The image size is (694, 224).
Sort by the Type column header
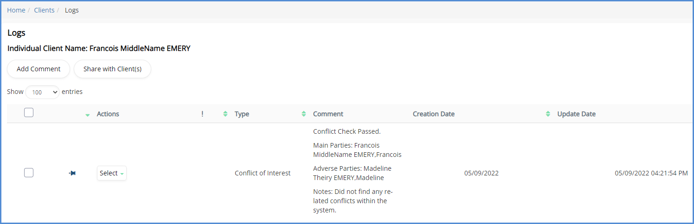coord(242,114)
